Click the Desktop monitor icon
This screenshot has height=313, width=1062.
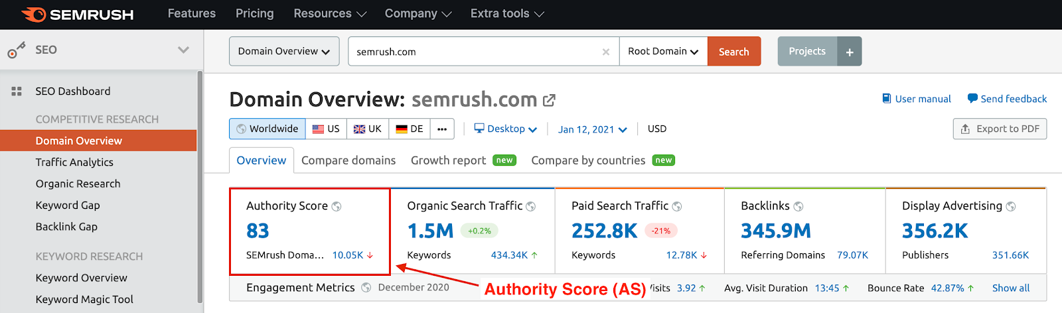coord(479,128)
